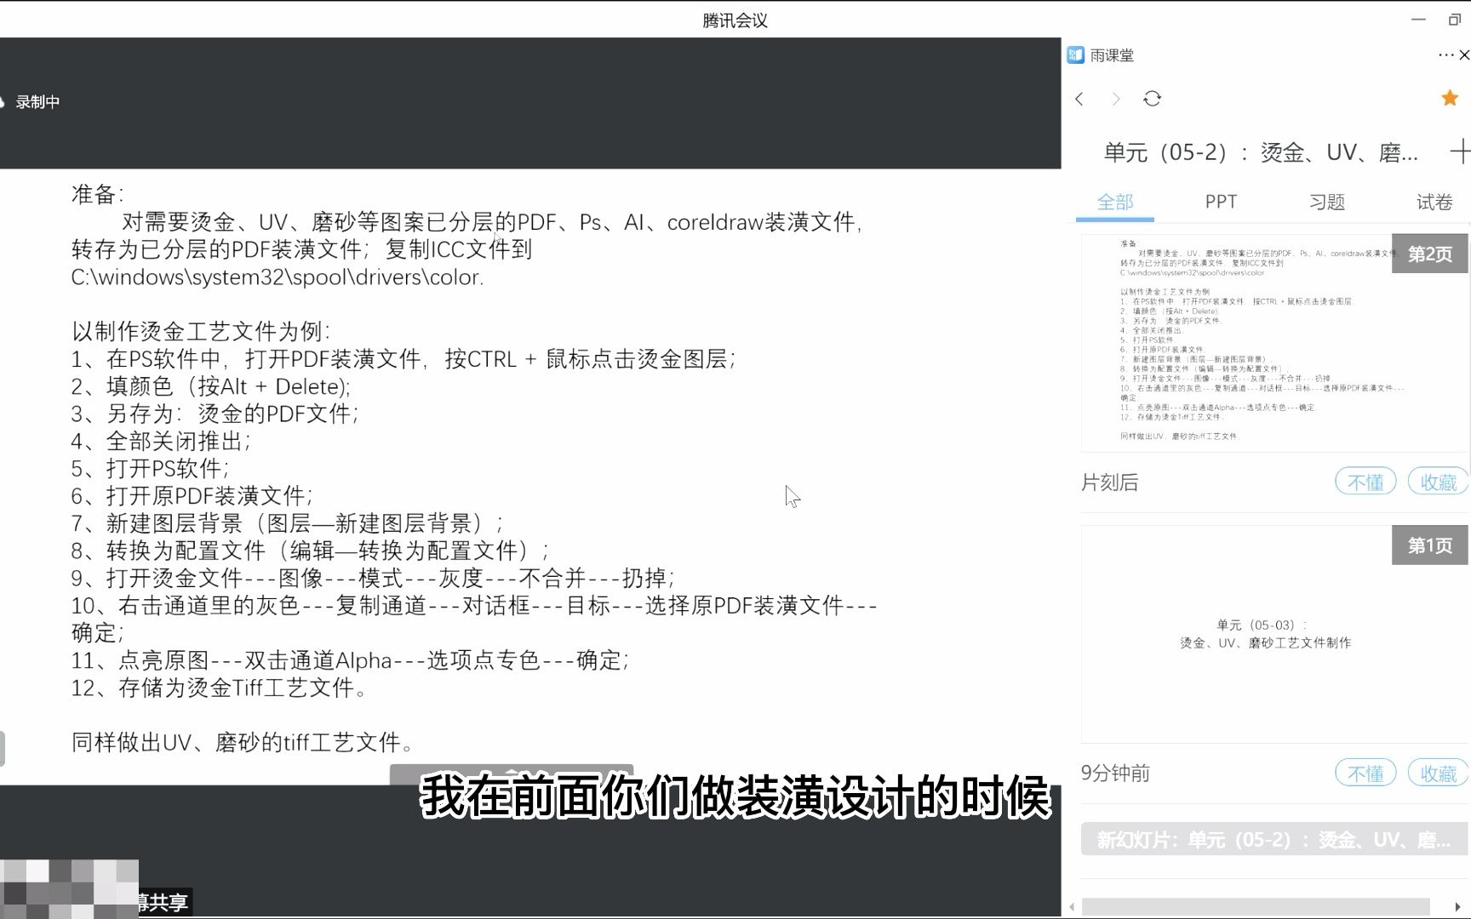
Task: Click the line '5、打开PS软件'
Action: [151, 469]
